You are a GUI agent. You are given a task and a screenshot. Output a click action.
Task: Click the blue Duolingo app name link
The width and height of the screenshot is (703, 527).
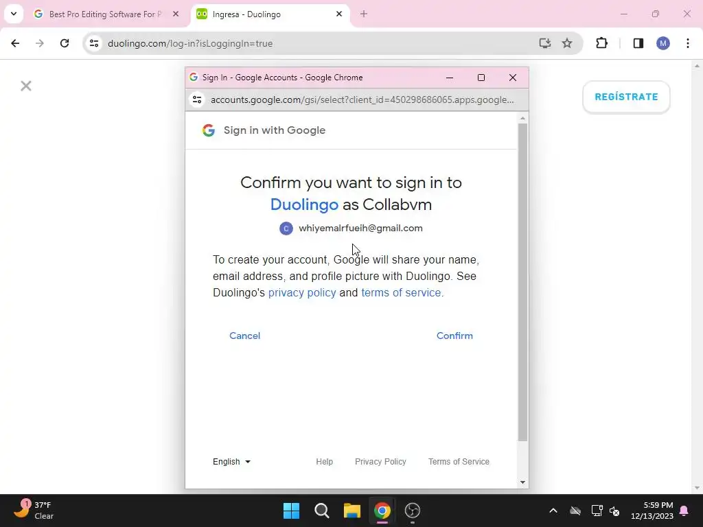pyautogui.click(x=304, y=204)
